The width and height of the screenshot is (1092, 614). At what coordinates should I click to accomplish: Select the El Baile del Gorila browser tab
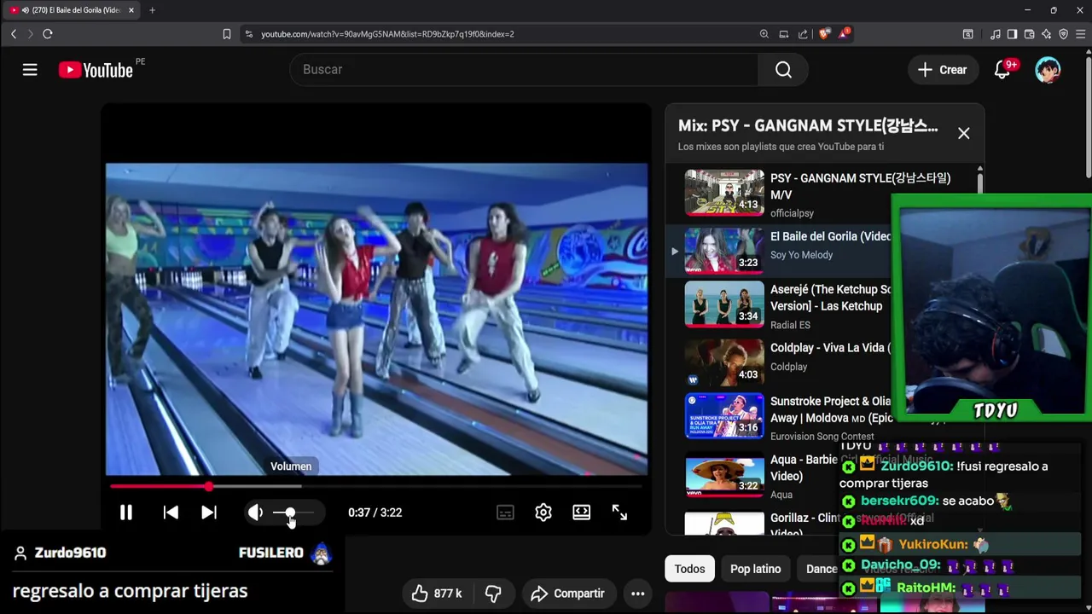(x=73, y=10)
